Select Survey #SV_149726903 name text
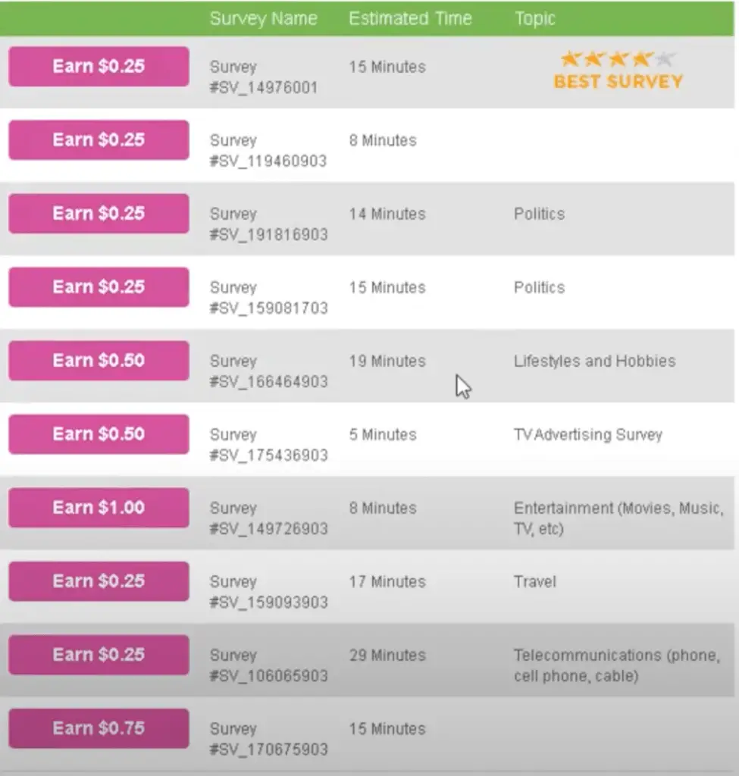This screenshot has width=739, height=776. 268,518
